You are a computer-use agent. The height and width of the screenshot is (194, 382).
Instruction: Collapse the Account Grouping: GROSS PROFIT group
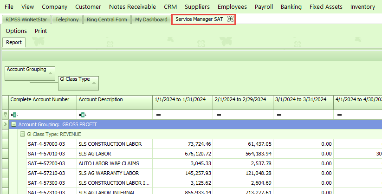pyautogui.click(x=14, y=124)
